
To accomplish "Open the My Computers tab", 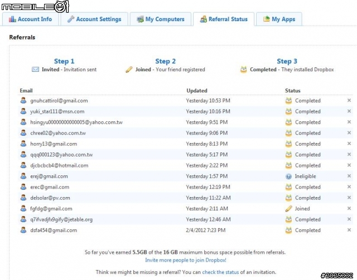I will coord(161,19).
